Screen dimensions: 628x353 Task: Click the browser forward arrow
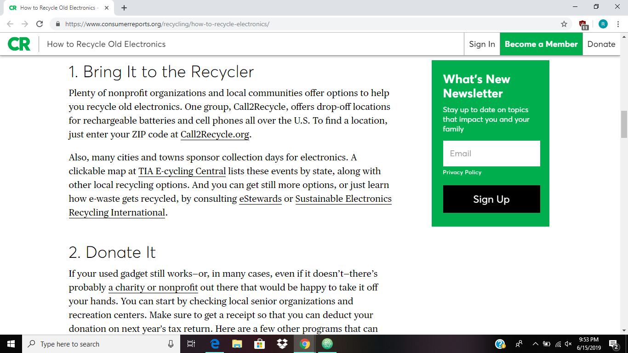click(25, 24)
